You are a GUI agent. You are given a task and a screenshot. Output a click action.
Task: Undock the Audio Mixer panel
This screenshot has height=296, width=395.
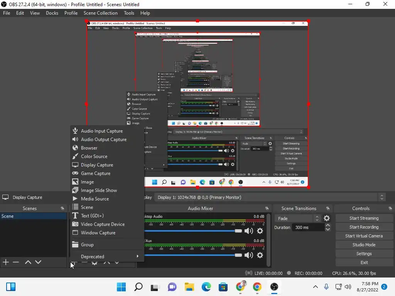[x=267, y=209]
